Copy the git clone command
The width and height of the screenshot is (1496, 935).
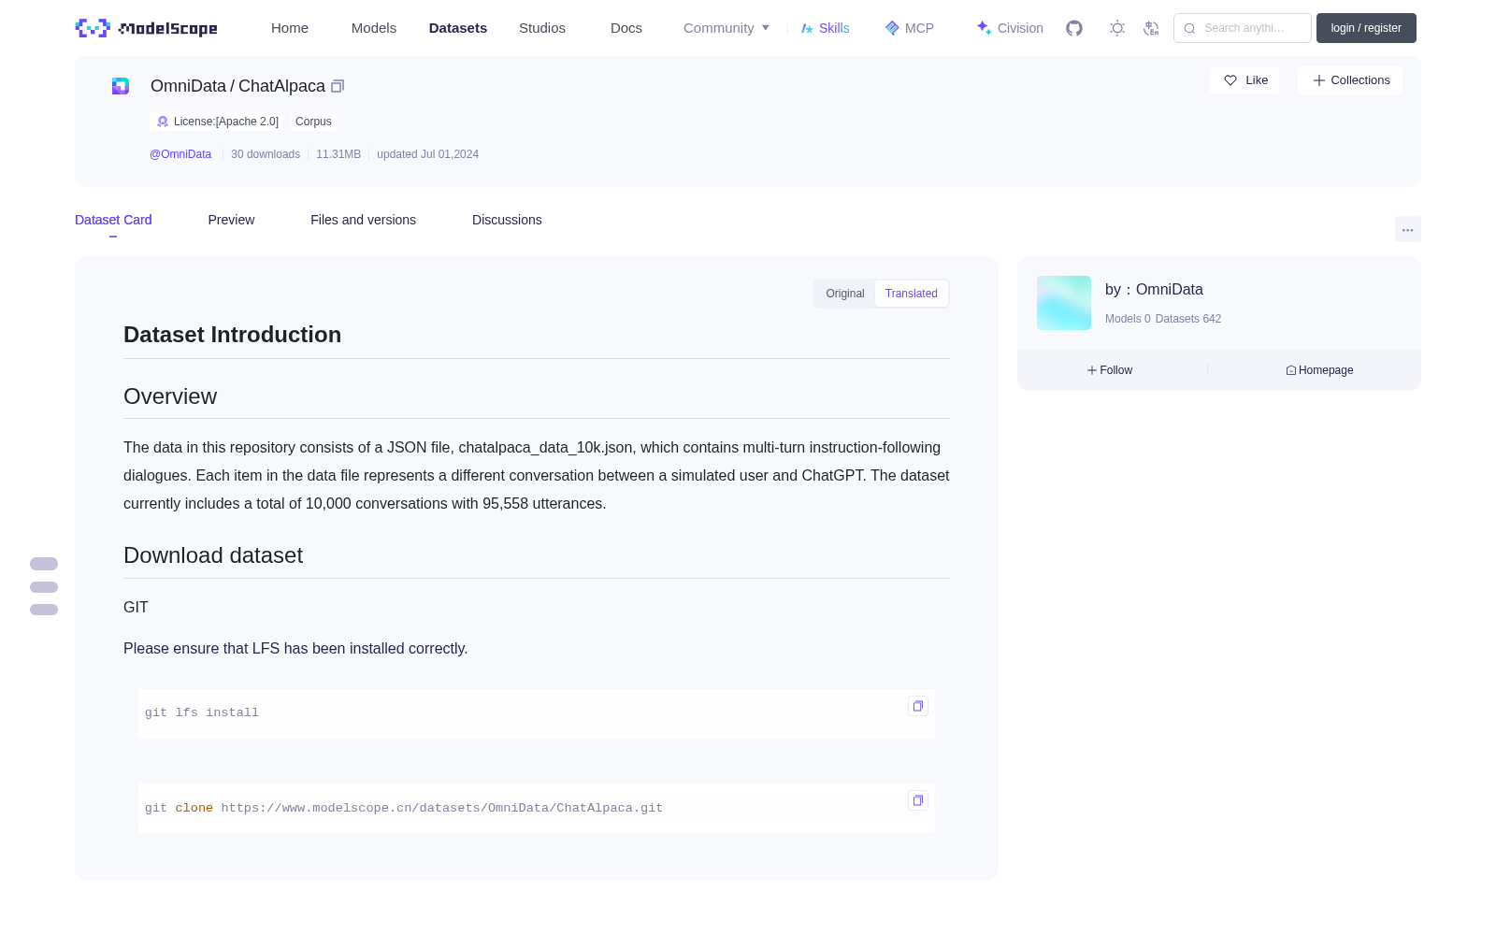point(918,800)
